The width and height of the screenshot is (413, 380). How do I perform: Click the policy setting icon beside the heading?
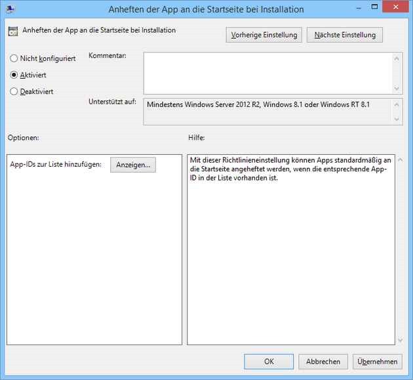click(x=12, y=31)
